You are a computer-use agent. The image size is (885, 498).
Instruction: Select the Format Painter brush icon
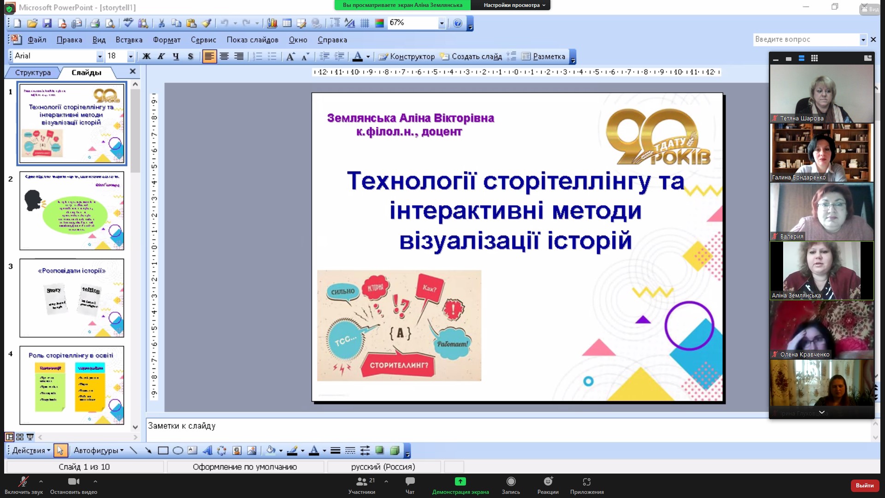[207, 23]
